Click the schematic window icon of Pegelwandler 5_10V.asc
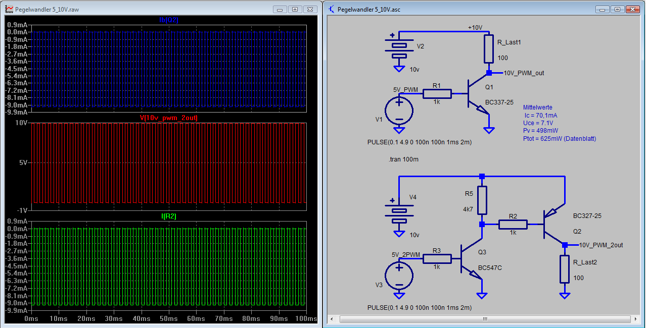The height and width of the screenshot is (328, 646). pos(331,9)
